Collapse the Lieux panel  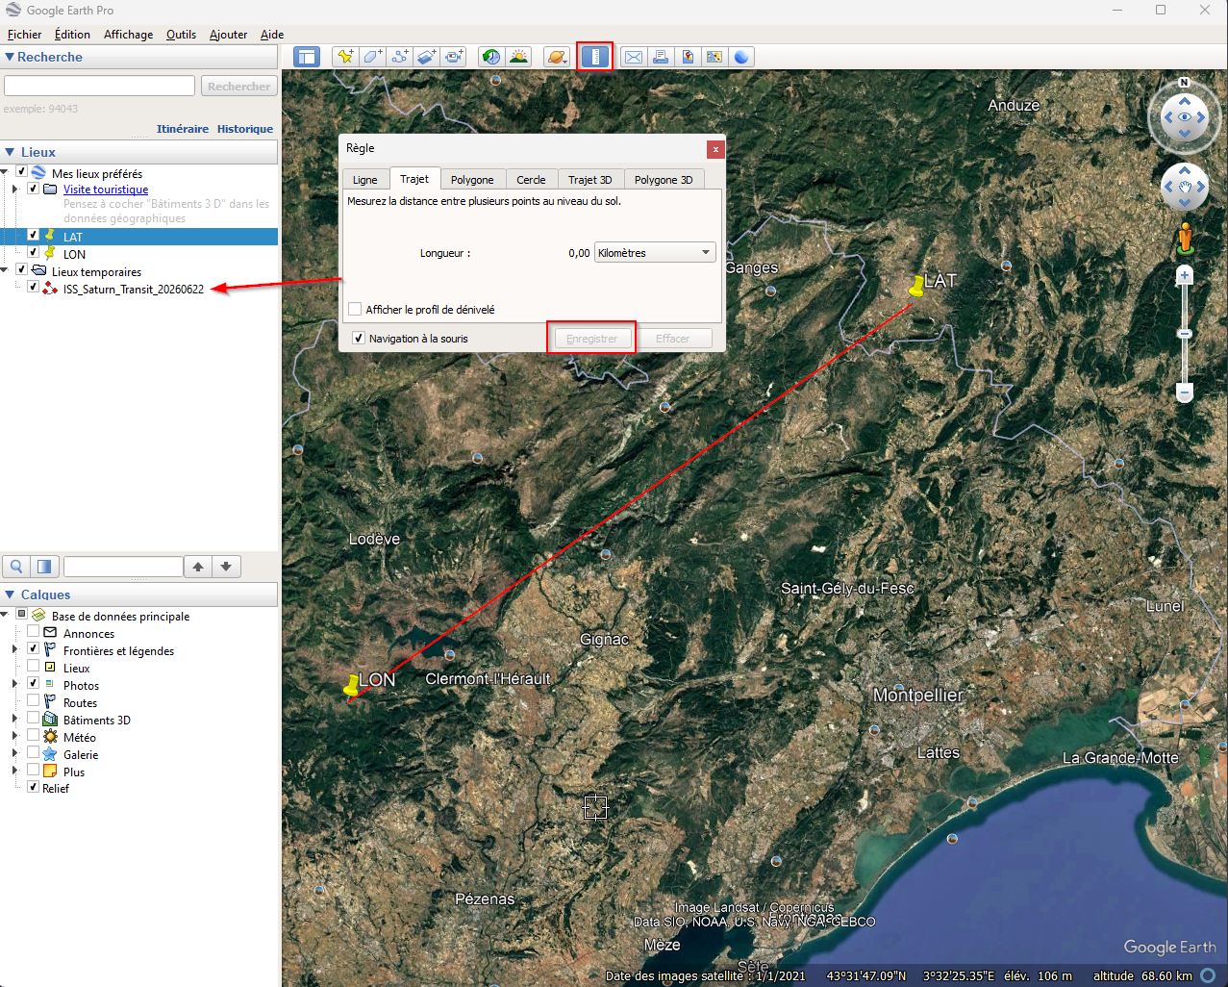click(10, 152)
